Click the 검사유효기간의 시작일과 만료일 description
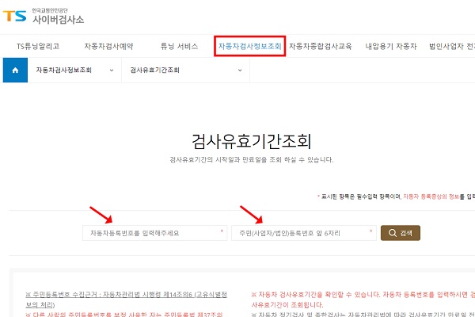 (252, 159)
